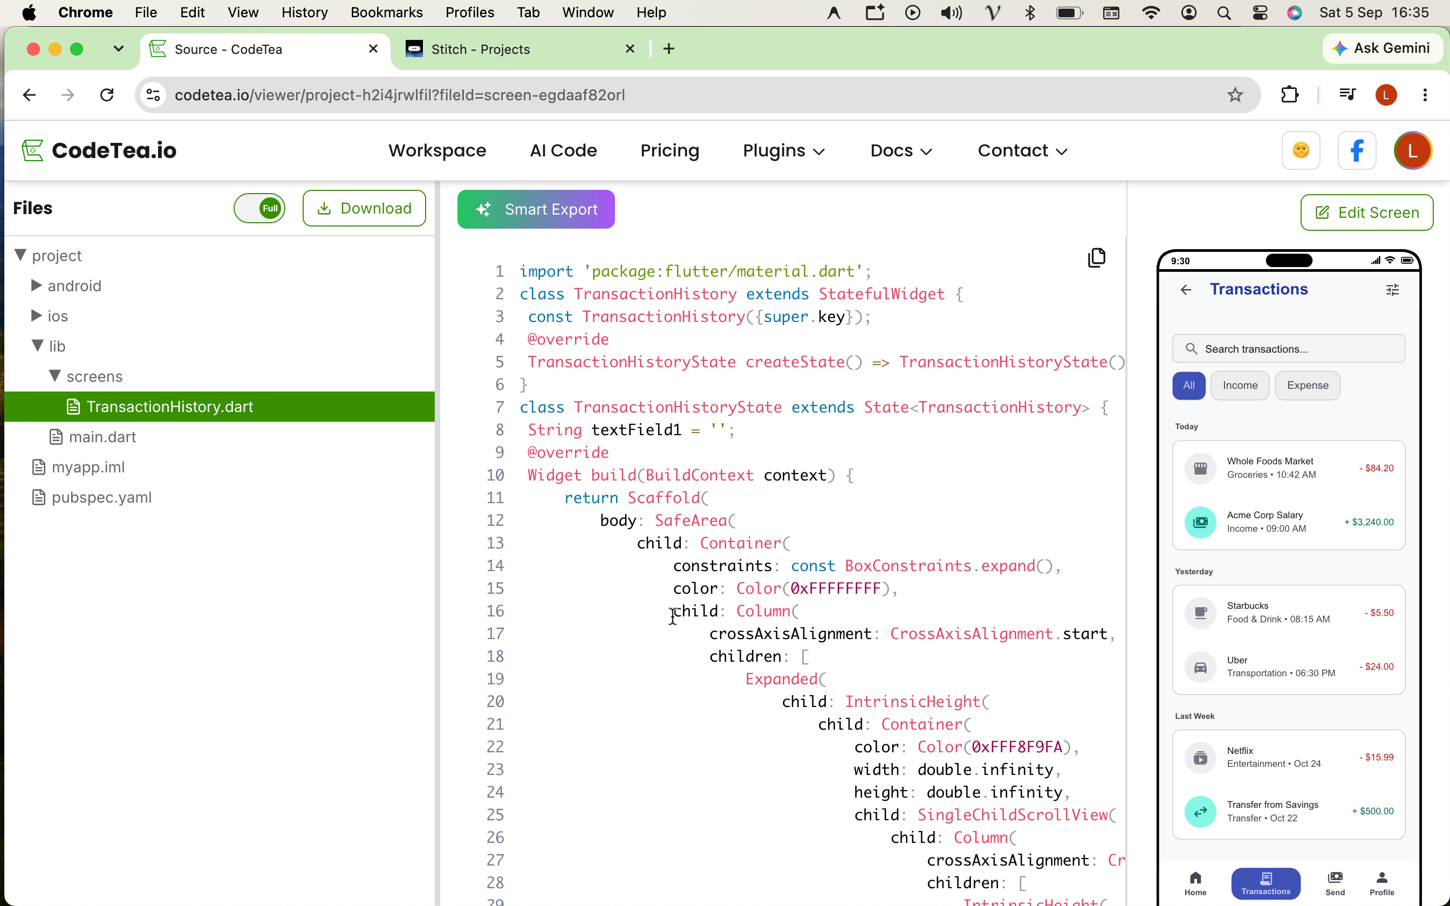
Task: Click the copy code icon
Action: [x=1097, y=258]
